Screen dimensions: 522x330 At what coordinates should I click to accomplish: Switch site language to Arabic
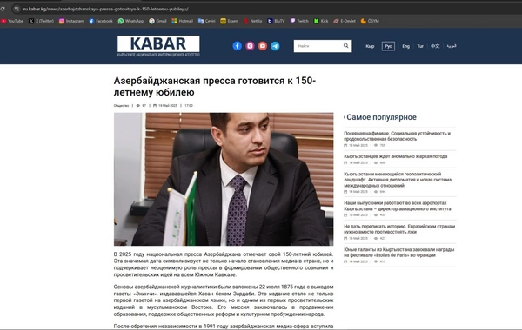click(452, 46)
